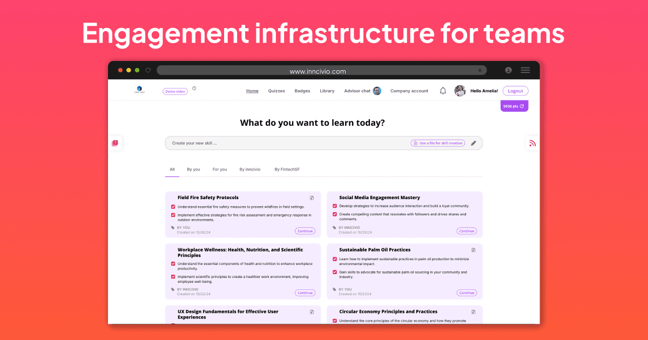Click the pencil icon in skill field

(474, 143)
